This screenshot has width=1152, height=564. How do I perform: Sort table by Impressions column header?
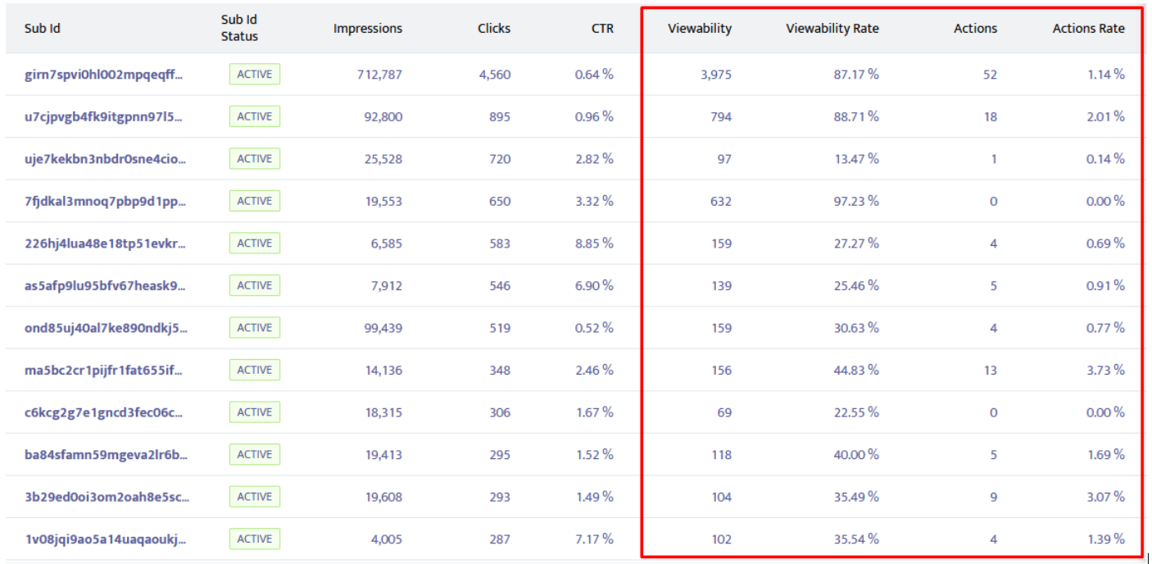click(367, 29)
